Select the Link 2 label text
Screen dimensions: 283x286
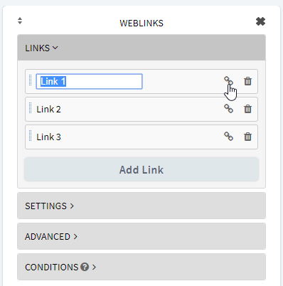[x=48, y=110]
